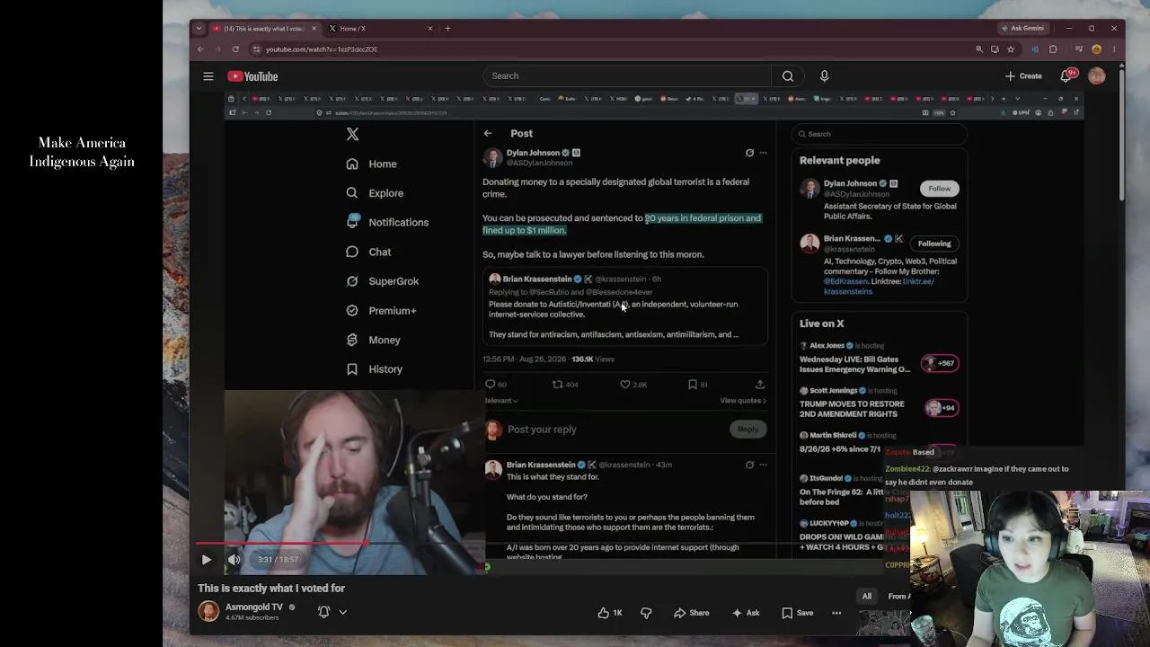Focus the YouTube search box
The height and width of the screenshot is (647, 1150).
627,76
